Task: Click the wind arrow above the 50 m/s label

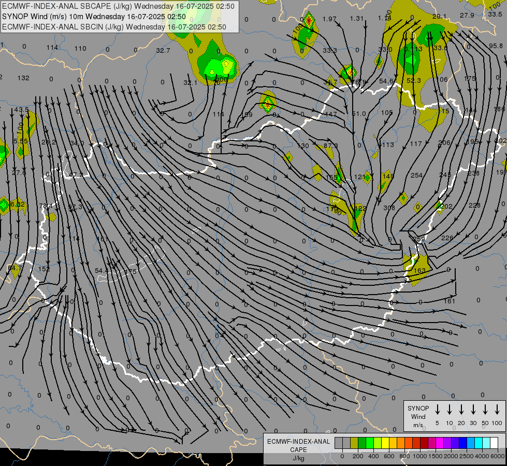Action: pyautogui.click(x=485, y=410)
